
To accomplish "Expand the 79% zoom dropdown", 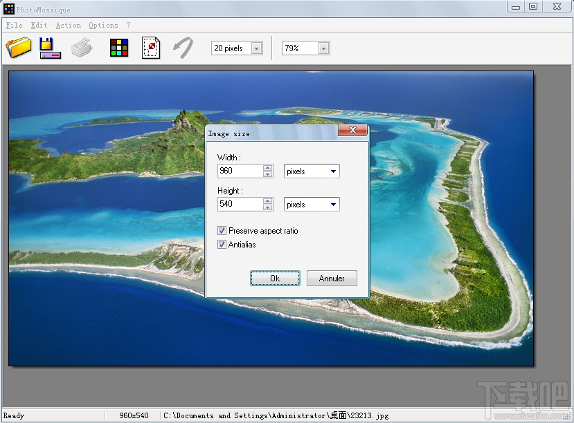I will [323, 48].
